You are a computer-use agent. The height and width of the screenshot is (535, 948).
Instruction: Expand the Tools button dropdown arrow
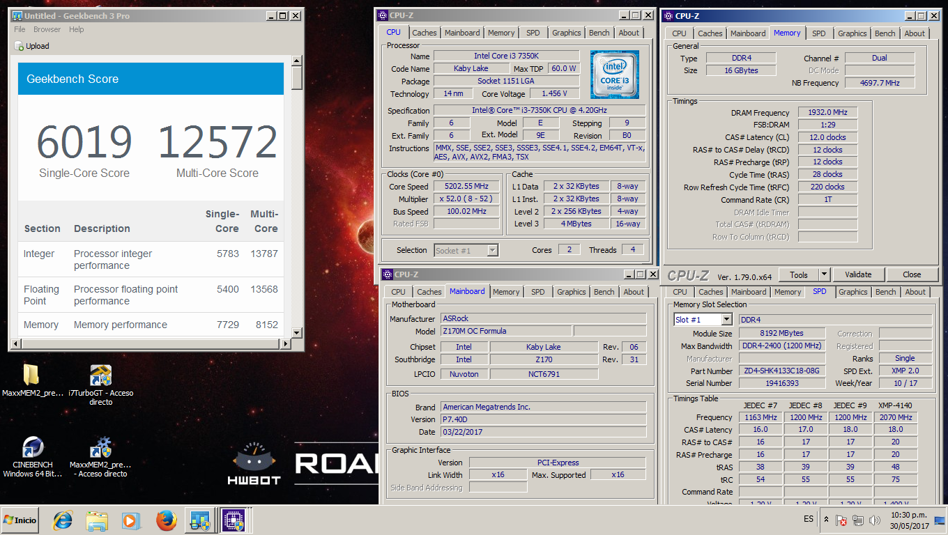point(824,274)
